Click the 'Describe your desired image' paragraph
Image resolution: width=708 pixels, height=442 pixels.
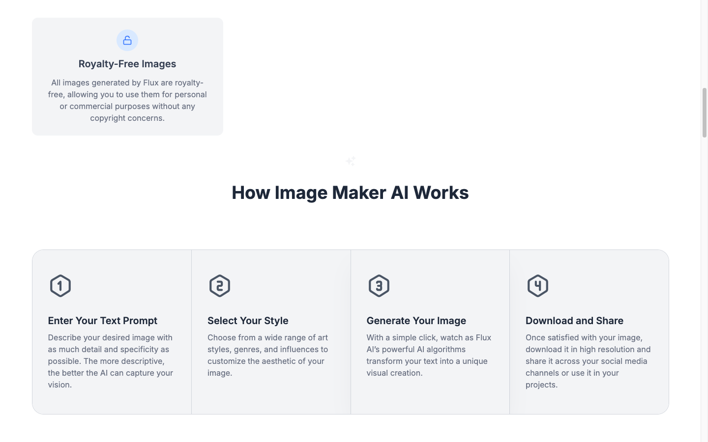(112, 361)
